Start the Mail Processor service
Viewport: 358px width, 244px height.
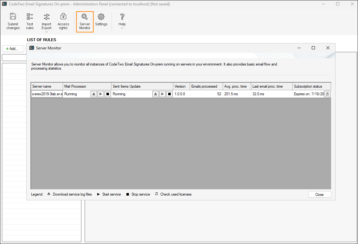(x=100, y=94)
